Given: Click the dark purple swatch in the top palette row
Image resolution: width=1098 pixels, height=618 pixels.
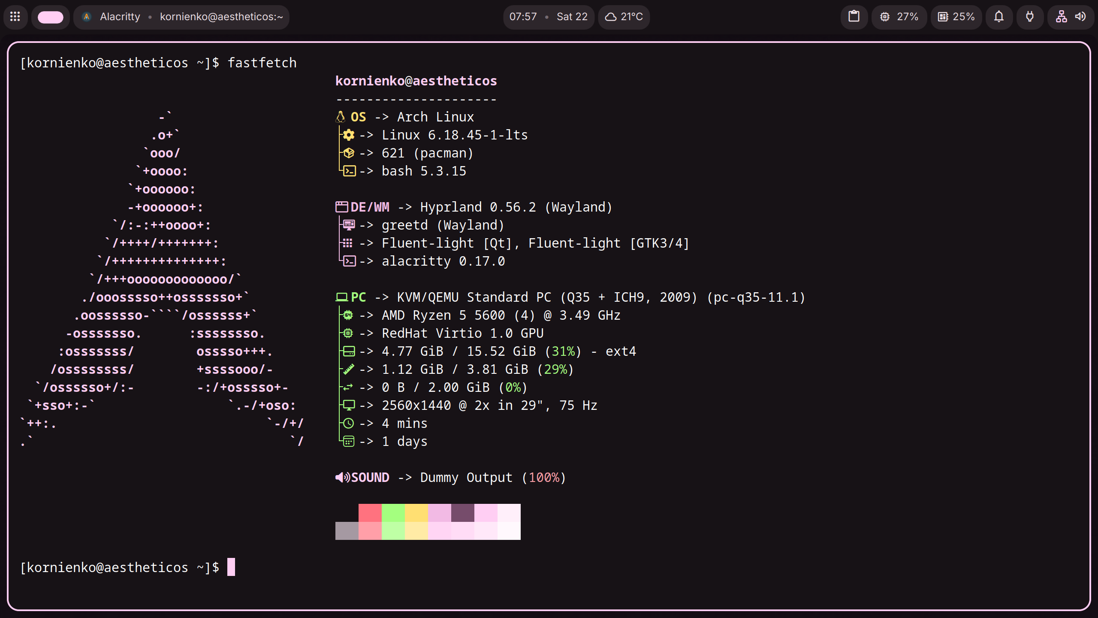Looking at the screenshot, I should click(463, 513).
